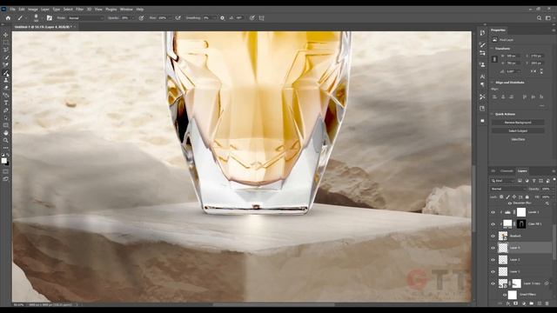
Task: Click the Select Subject button
Action: (518, 131)
